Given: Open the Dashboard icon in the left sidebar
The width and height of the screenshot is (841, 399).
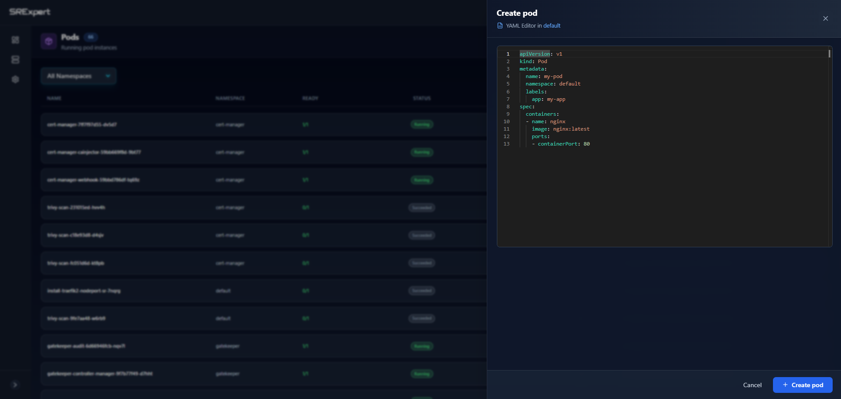Looking at the screenshot, I should coord(15,40).
